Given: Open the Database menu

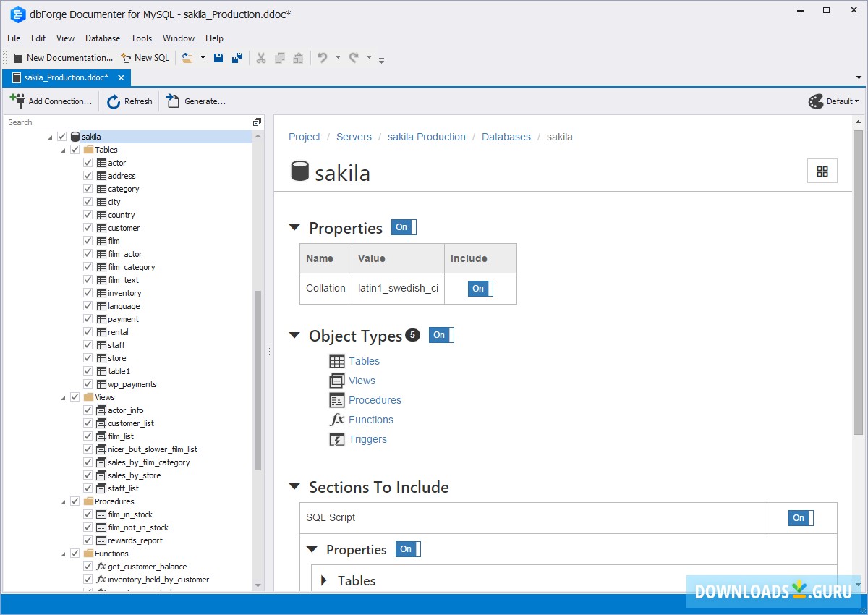Looking at the screenshot, I should (x=103, y=38).
